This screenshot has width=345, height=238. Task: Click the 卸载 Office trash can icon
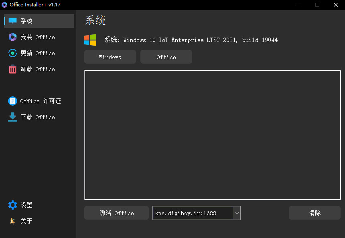[x=12, y=69]
